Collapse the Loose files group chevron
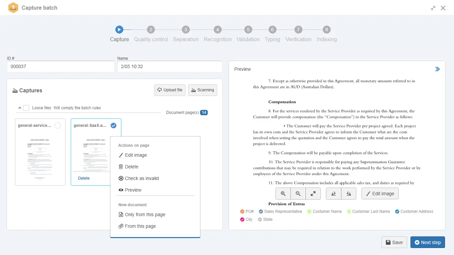Screen dimensions: 454x255 (20, 108)
